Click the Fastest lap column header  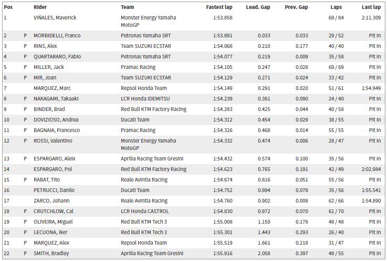(x=219, y=7)
